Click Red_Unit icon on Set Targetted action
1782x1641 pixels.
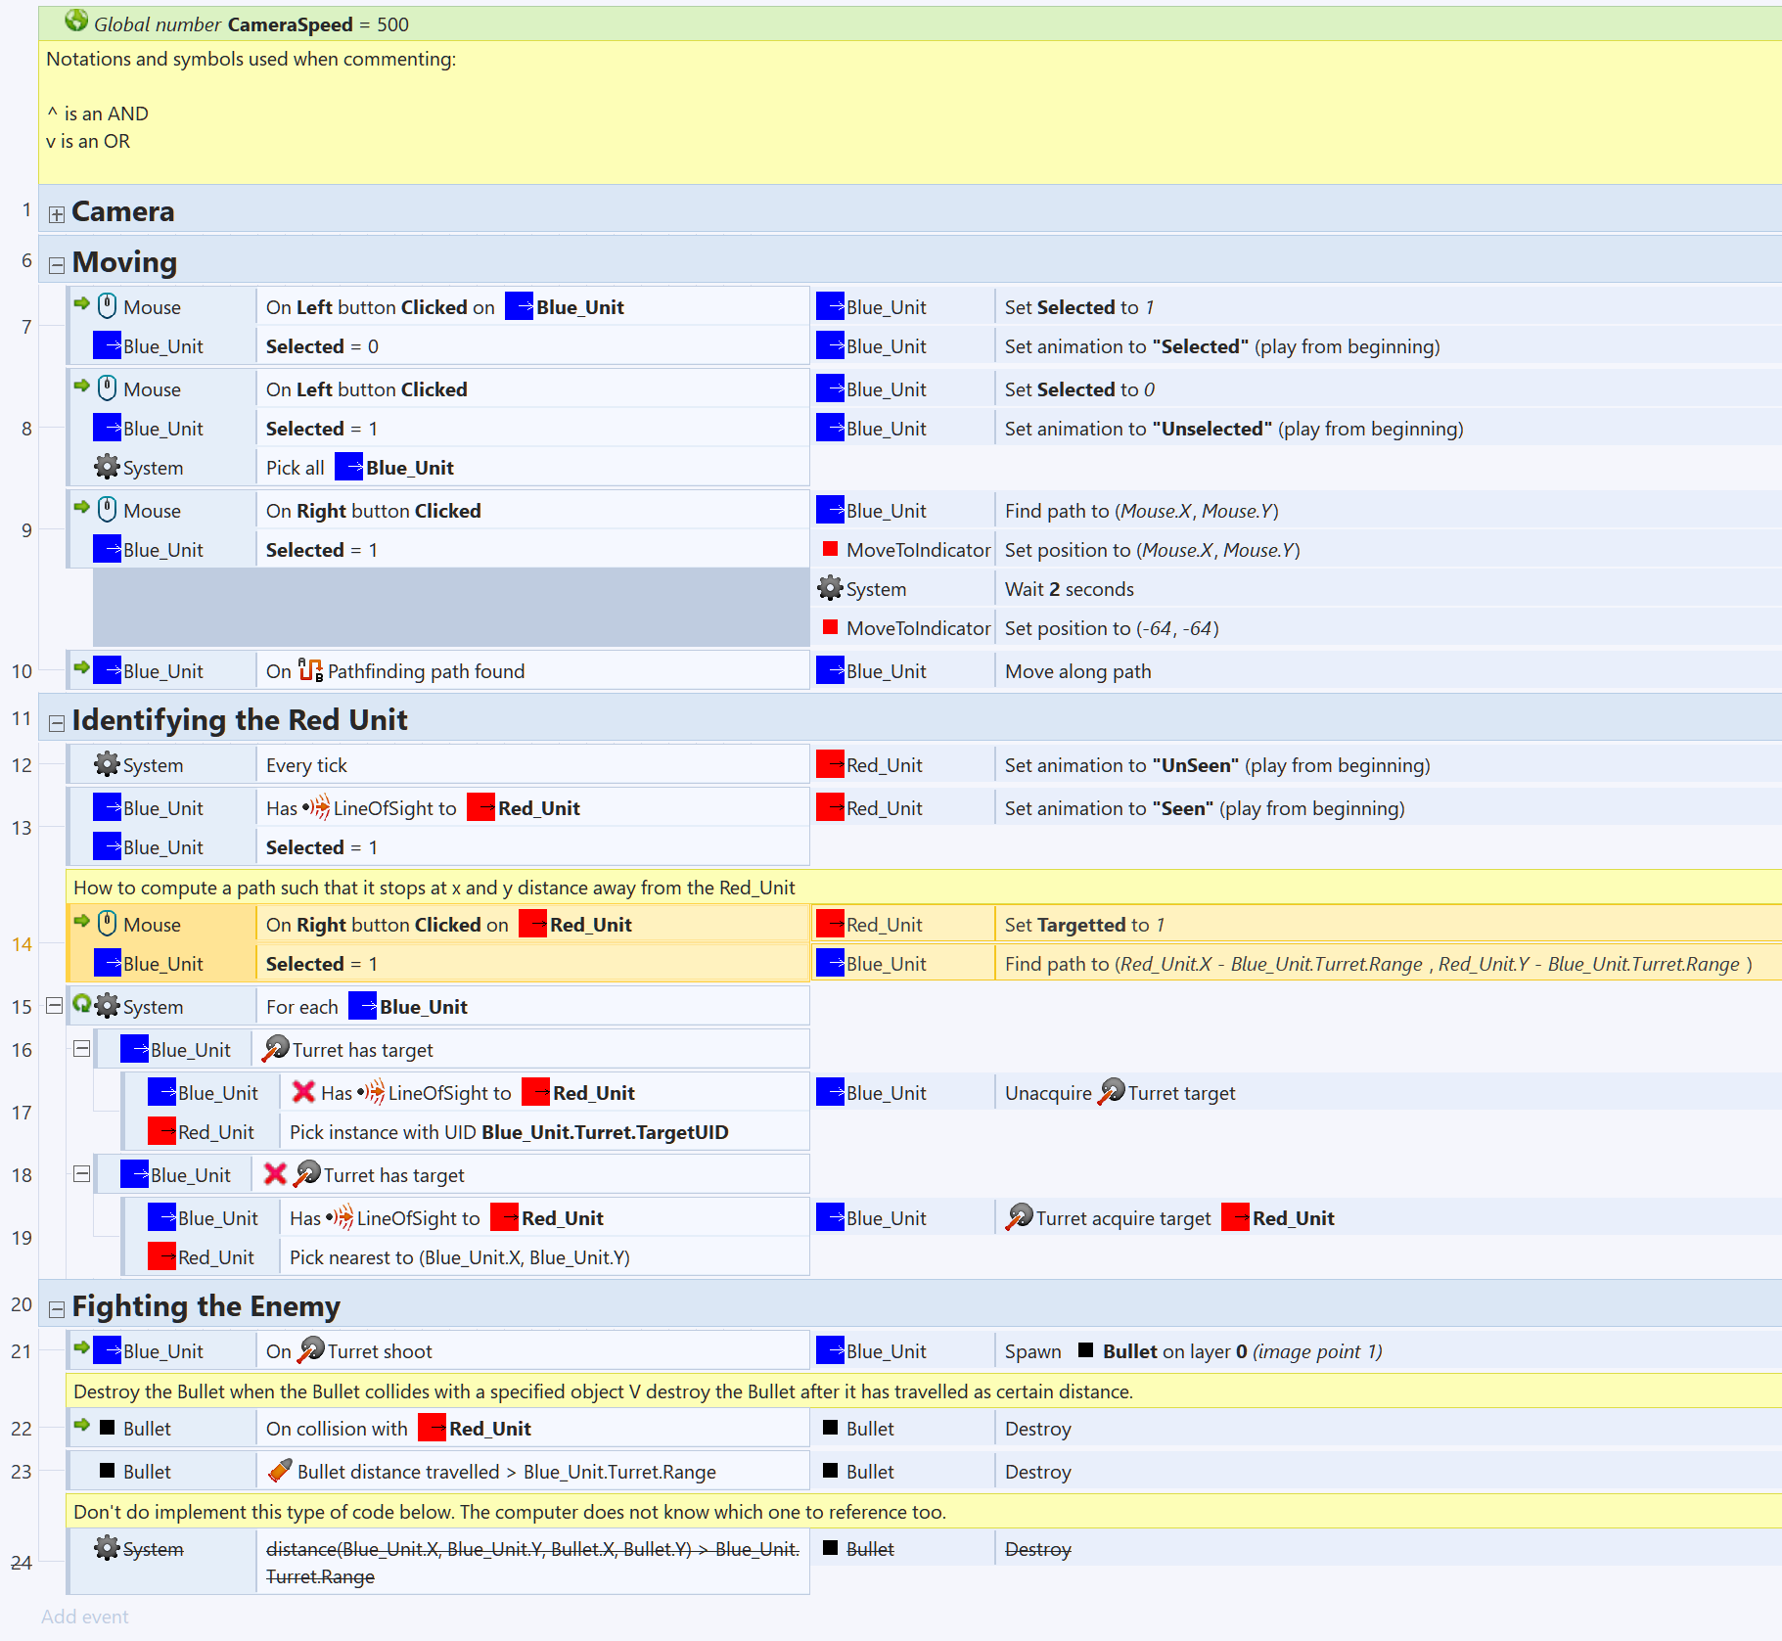[831, 924]
